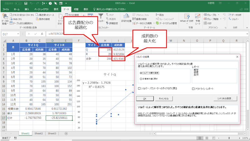Click Data Analysis (データ分析) button
Screen dimensions: 250x141
click(x=235, y=15)
